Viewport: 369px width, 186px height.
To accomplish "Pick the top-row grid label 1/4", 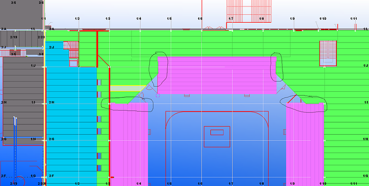I will coord(138,19).
